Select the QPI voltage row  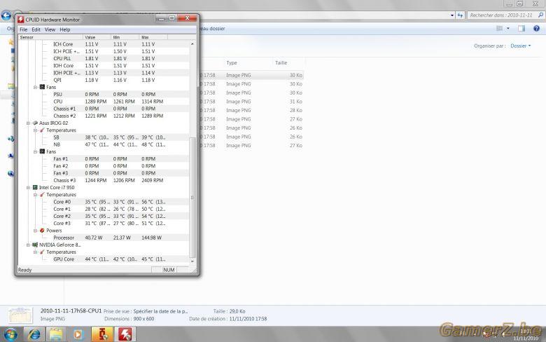pyautogui.click(x=104, y=80)
